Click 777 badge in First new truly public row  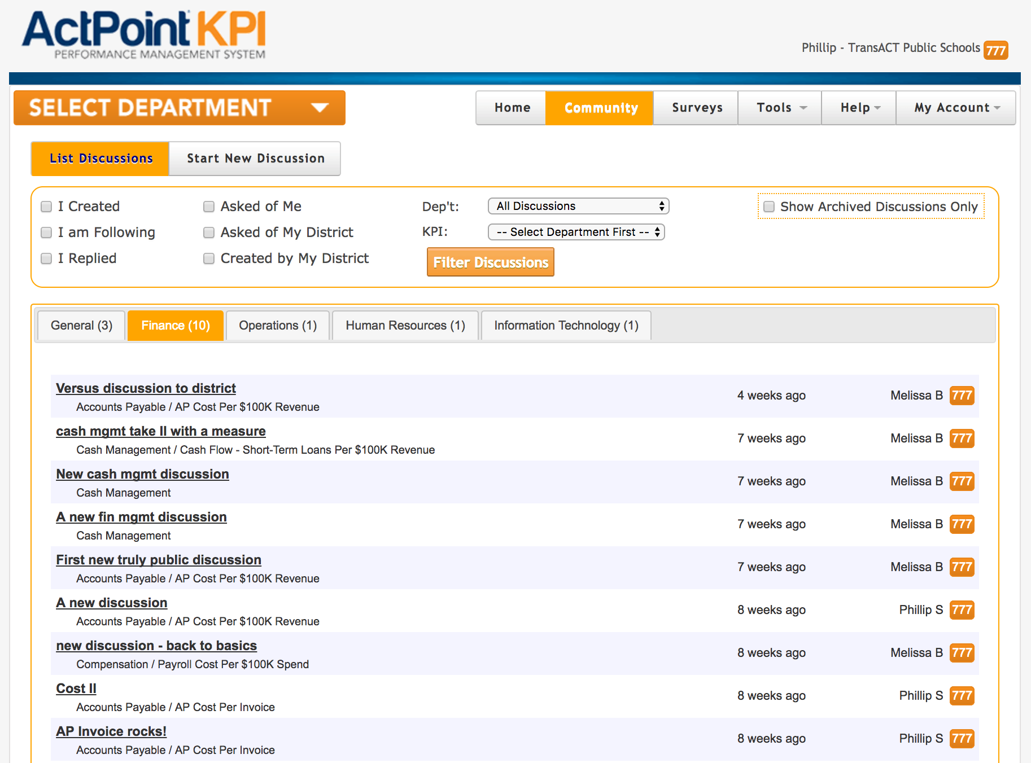coord(962,567)
